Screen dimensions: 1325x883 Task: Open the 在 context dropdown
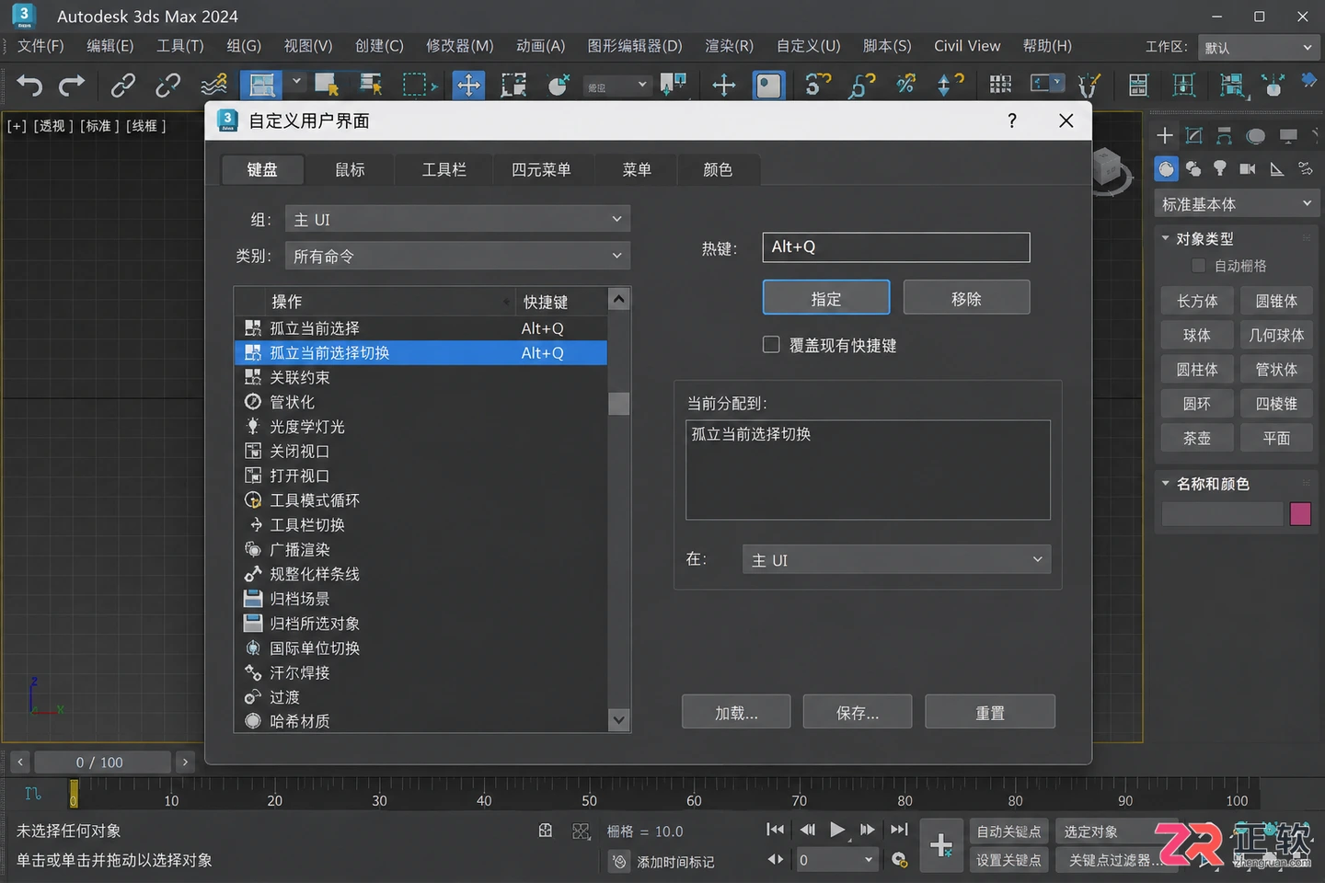click(896, 559)
